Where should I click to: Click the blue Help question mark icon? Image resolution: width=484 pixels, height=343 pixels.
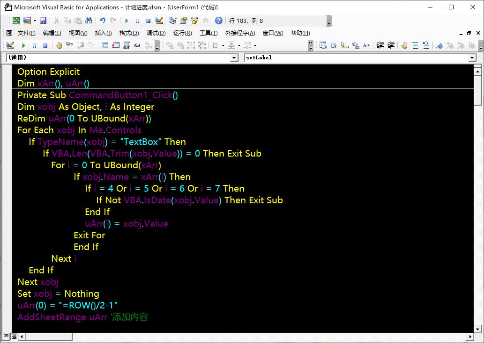point(219,21)
